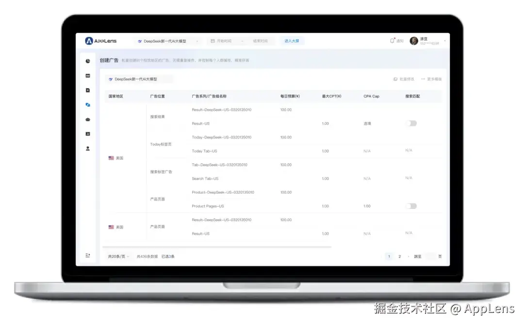Click the AppLens logo
Screen dimensions: 524x325
pos(100,41)
